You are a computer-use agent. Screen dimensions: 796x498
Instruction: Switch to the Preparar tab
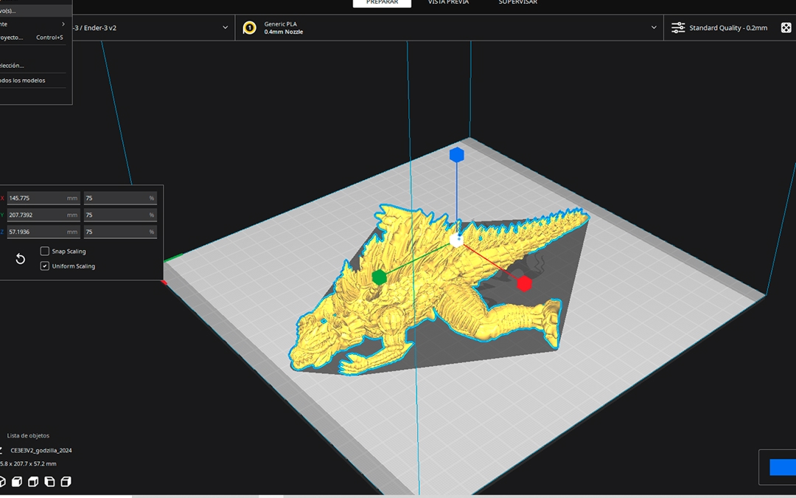382,3
